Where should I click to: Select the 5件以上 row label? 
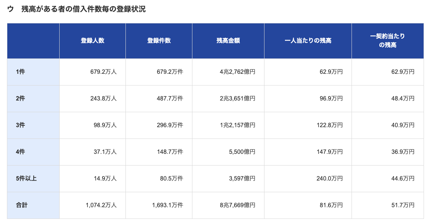[33, 179]
